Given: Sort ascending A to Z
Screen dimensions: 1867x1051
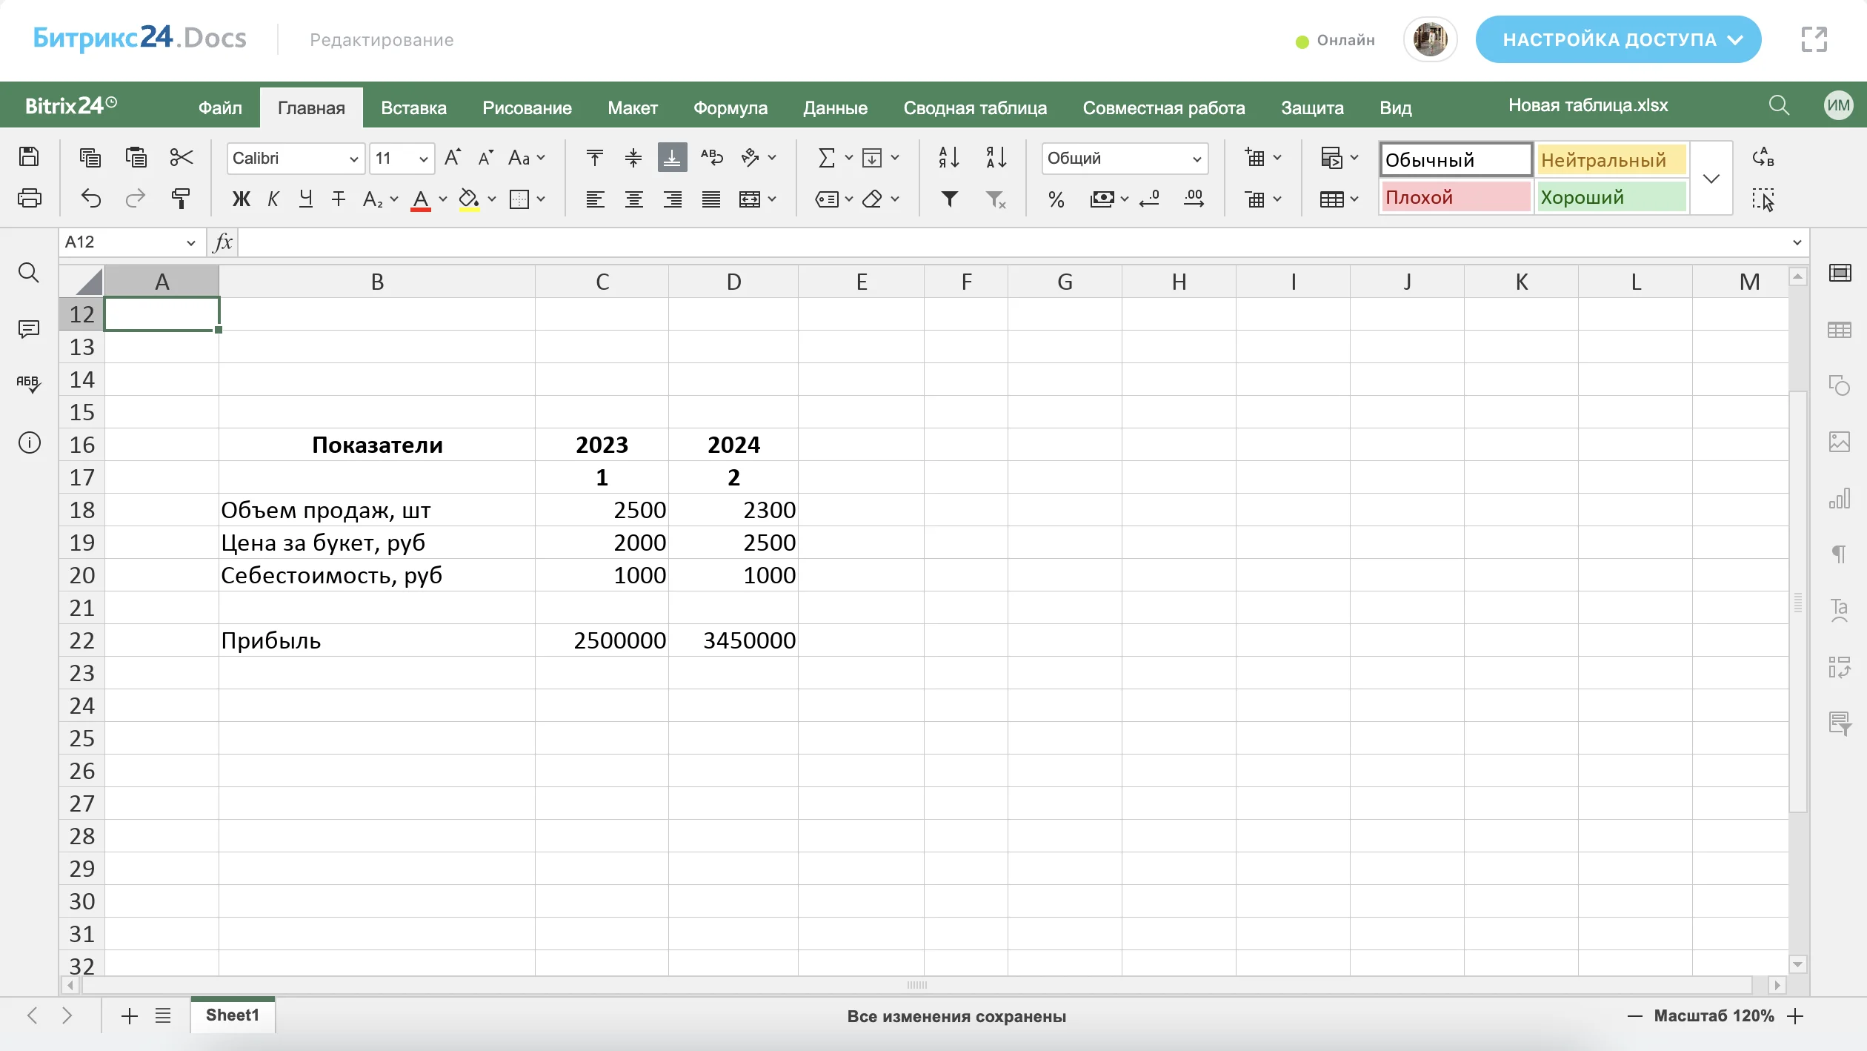Looking at the screenshot, I should 949,157.
